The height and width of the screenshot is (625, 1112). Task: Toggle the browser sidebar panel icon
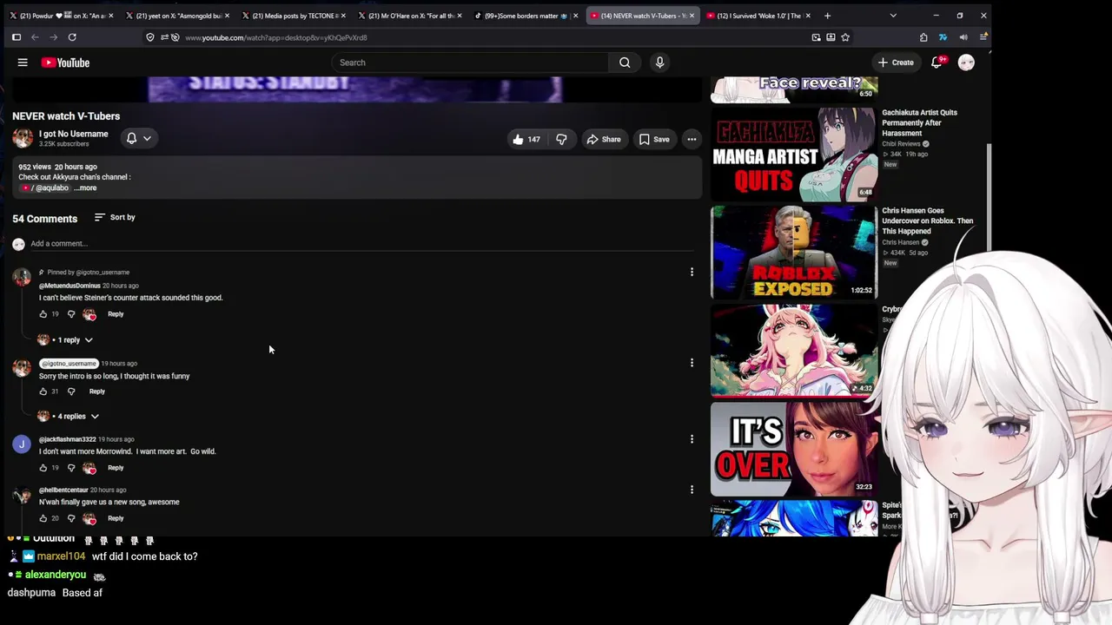(x=17, y=37)
